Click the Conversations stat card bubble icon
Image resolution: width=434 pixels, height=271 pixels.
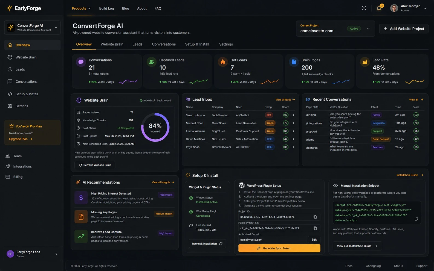point(81,62)
